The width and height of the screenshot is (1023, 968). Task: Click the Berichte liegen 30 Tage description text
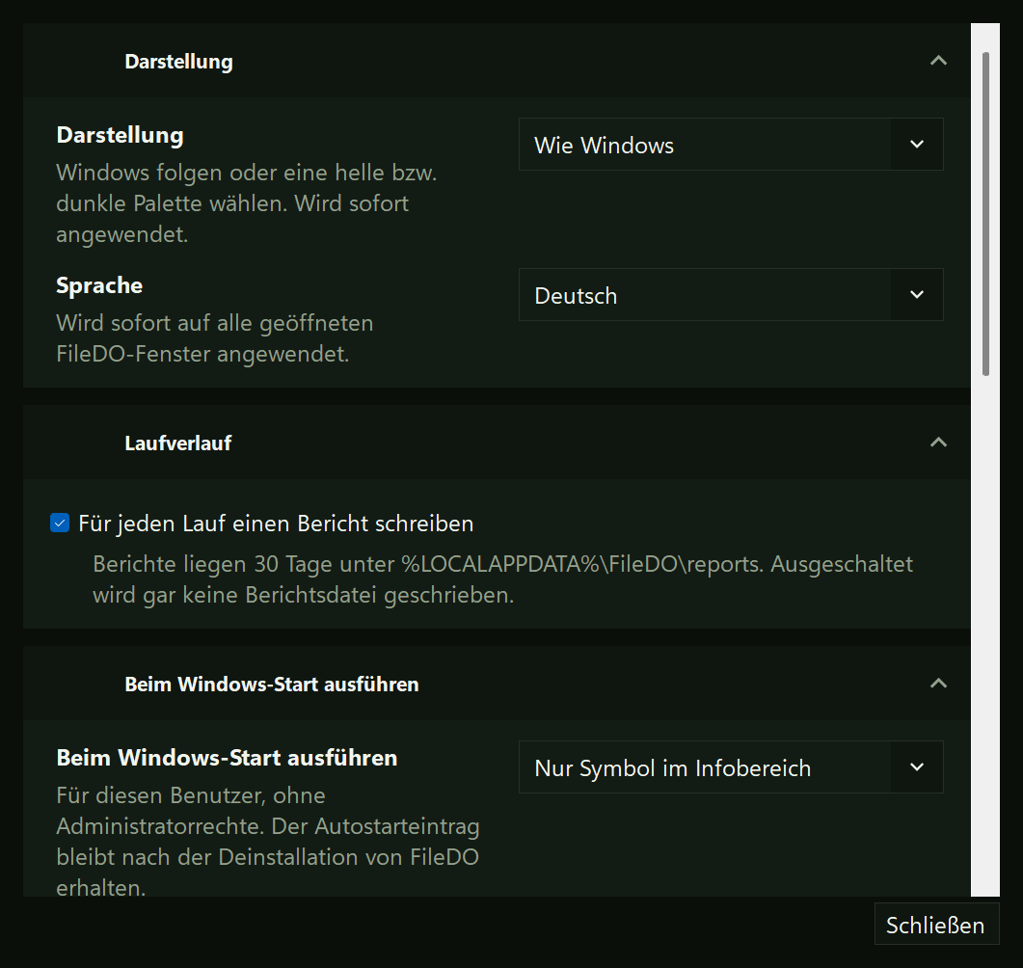pos(502,579)
